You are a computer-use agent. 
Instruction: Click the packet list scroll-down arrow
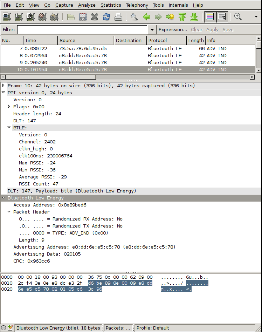click(x=258, y=70)
